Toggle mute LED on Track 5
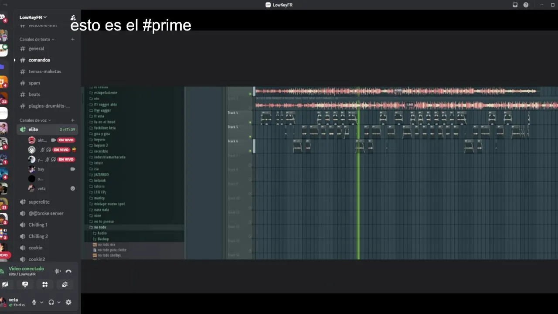Screen dimensions: 558x314 tap(250, 137)
